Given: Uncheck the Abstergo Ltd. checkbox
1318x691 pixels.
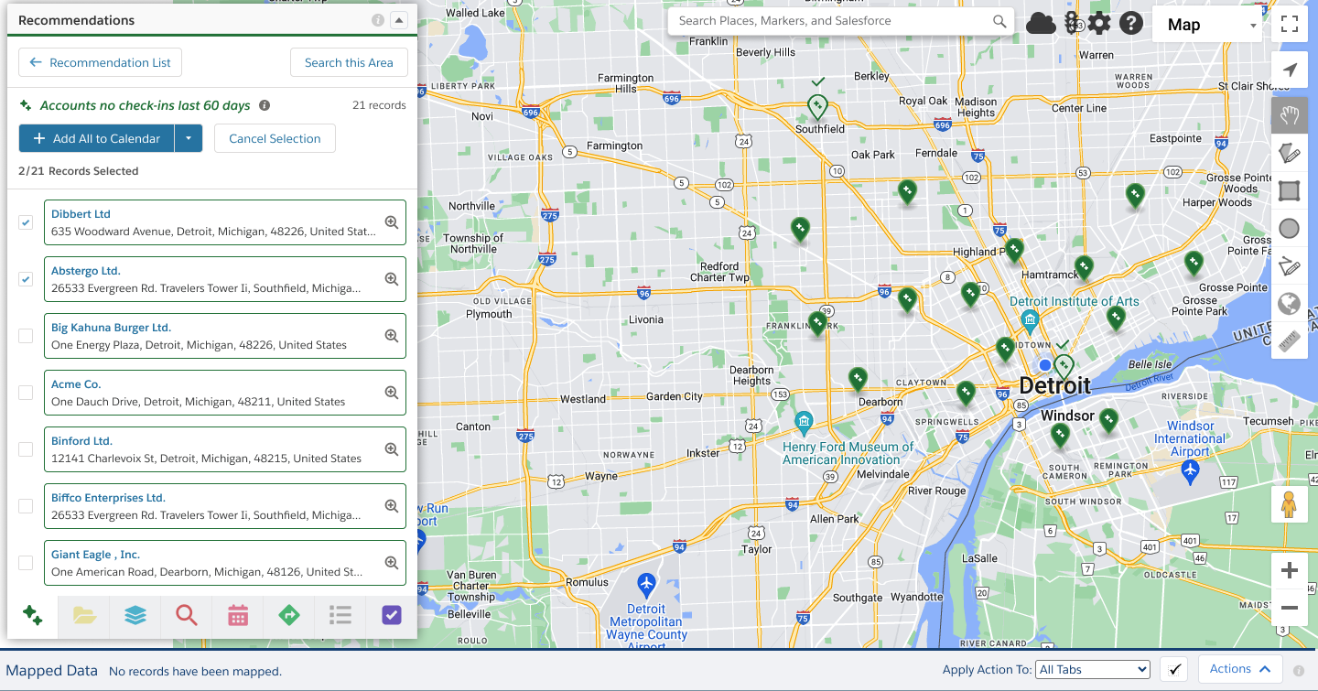Looking at the screenshot, I should point(26,279).
